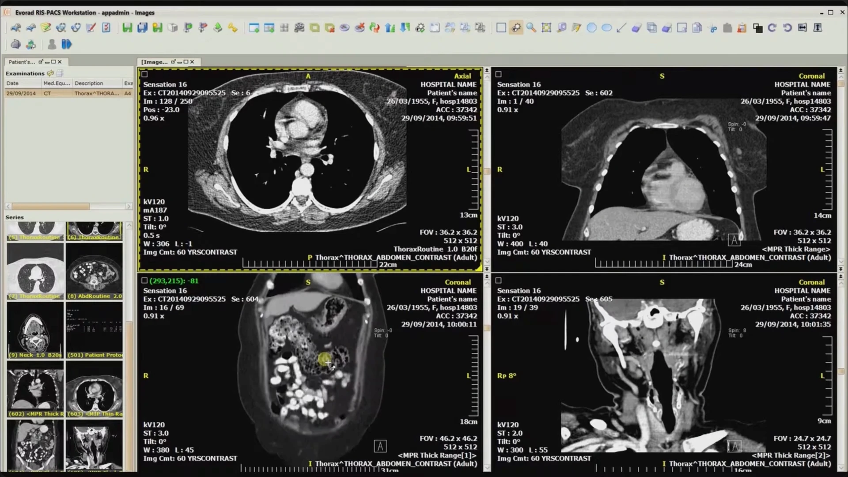This screenshot has height=477, width=848.
Task: Flip image vertically icon
Action: tap(818, 28)
